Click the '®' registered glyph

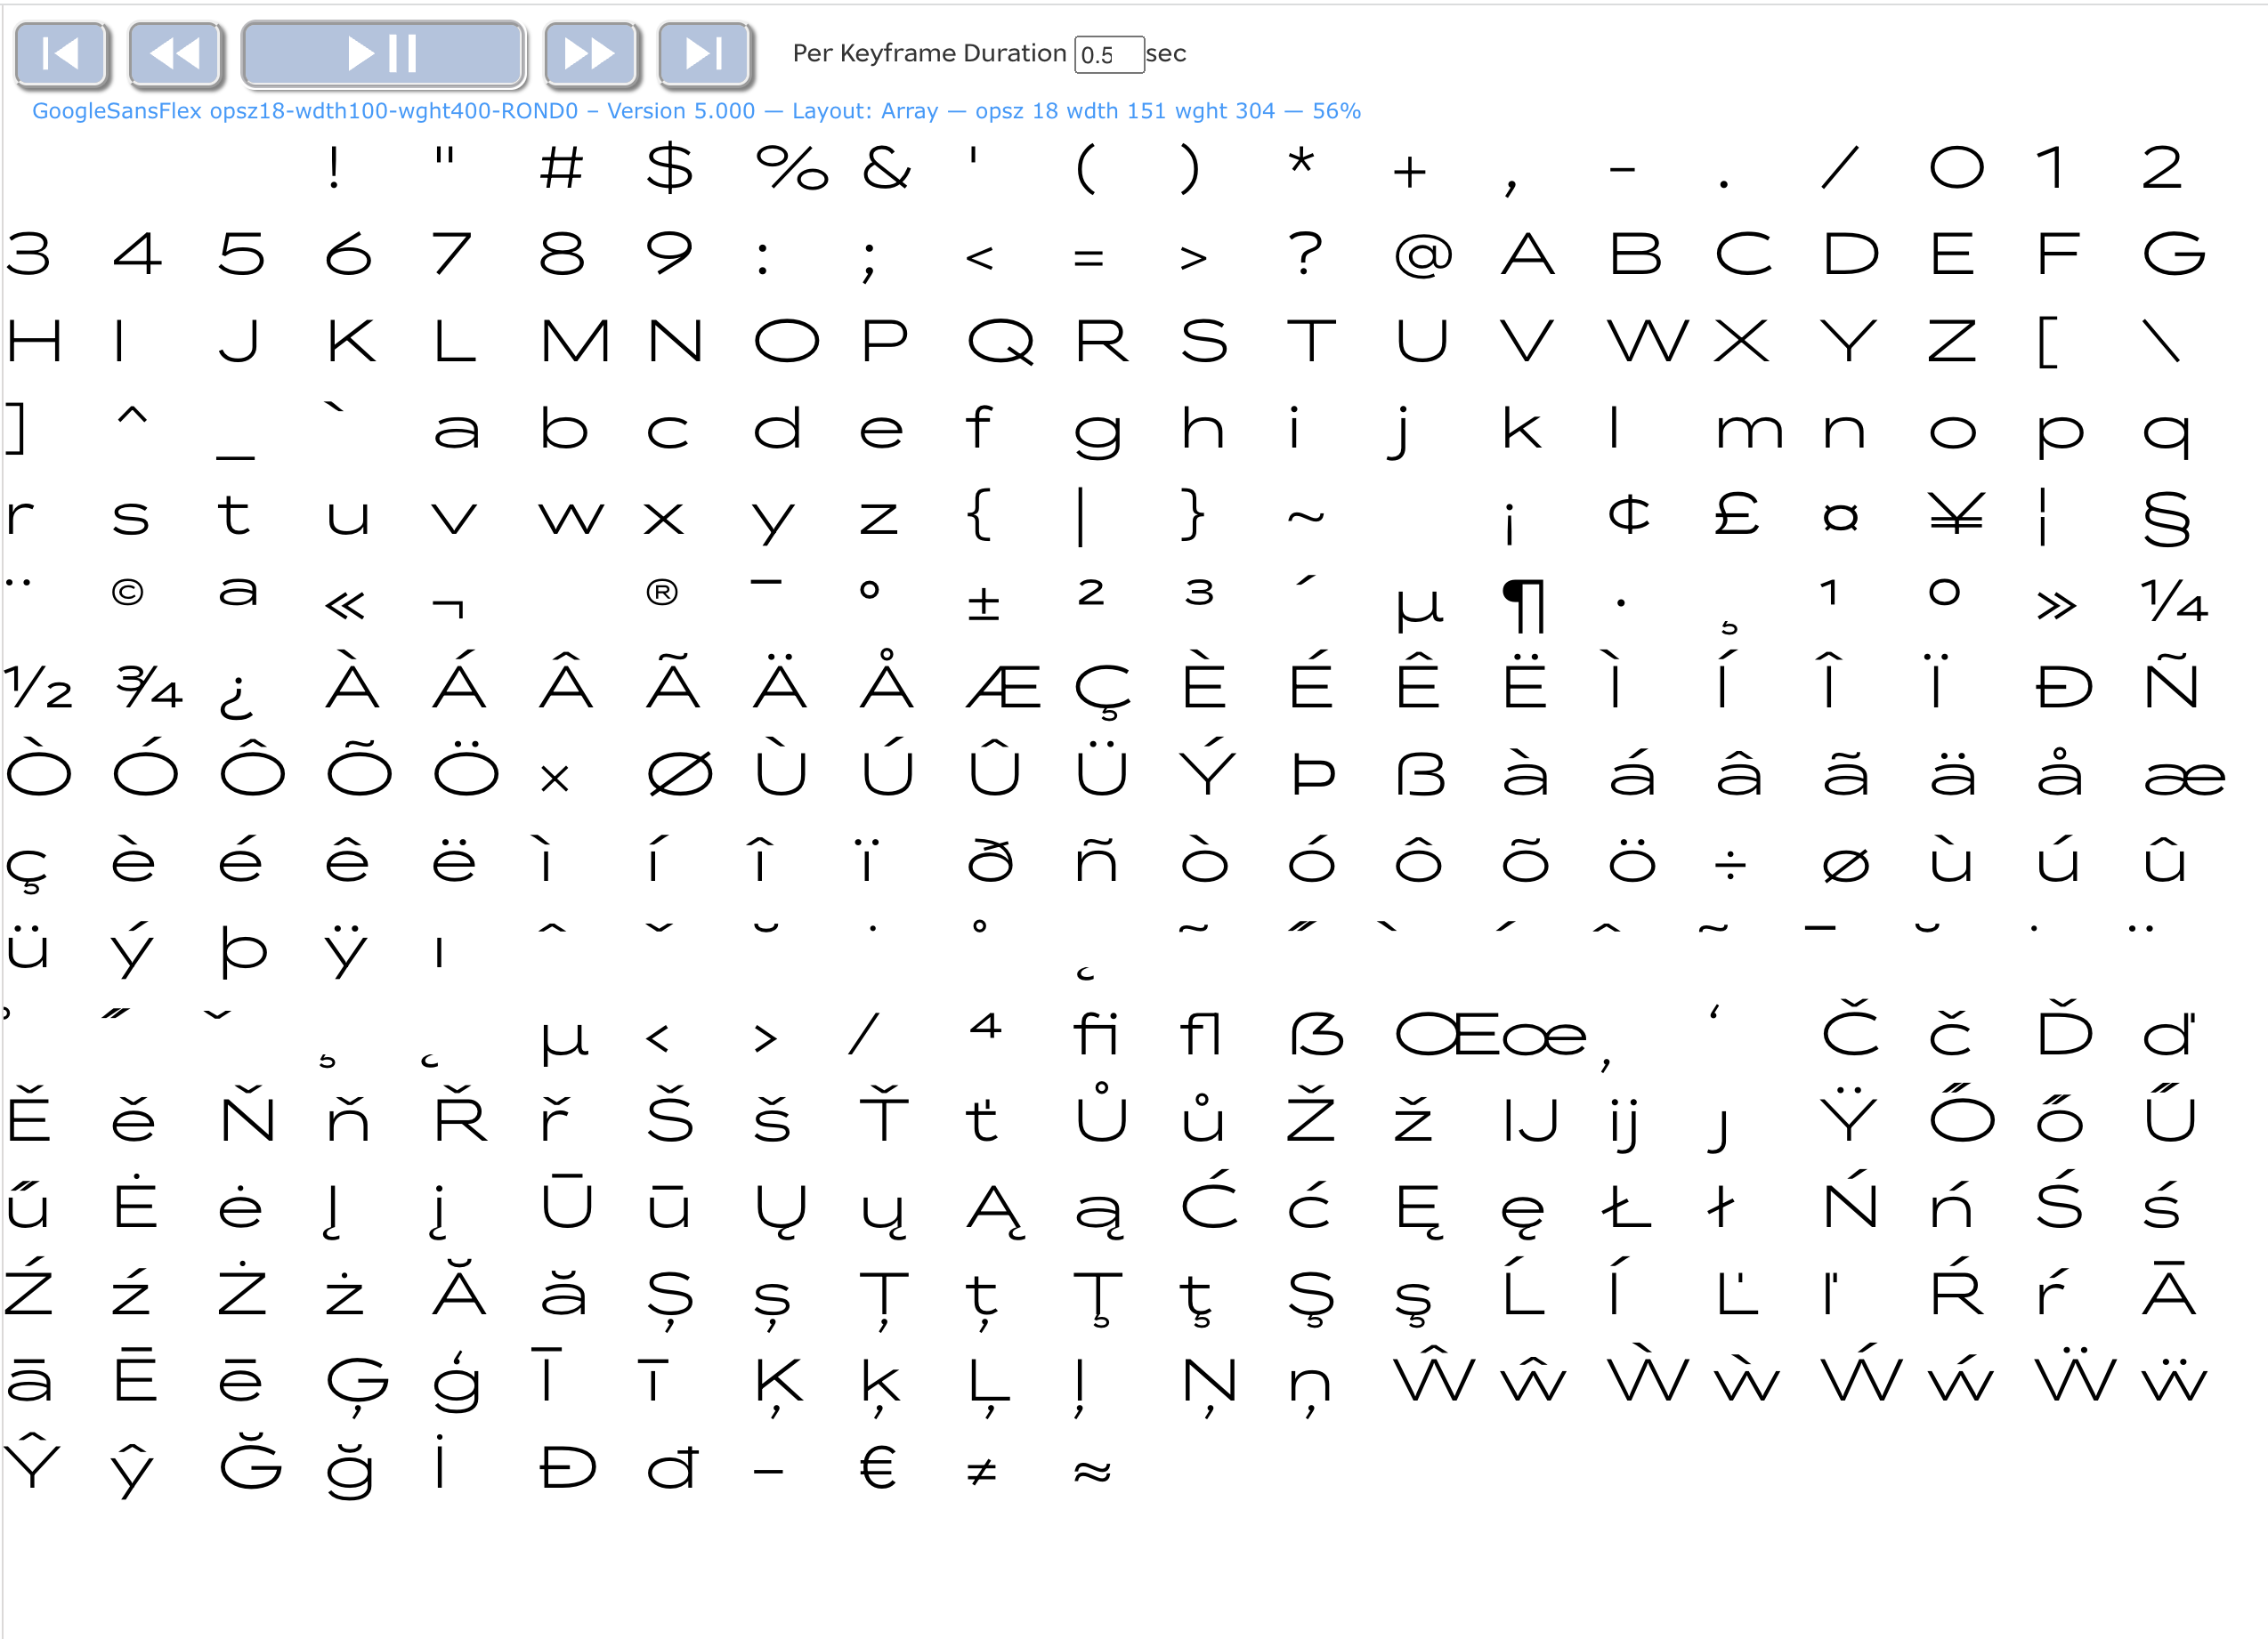coord(662,593)
